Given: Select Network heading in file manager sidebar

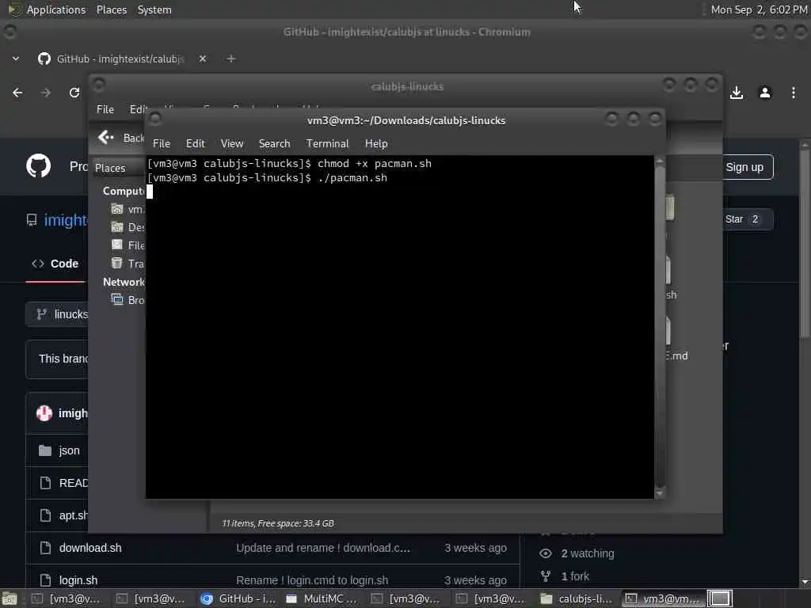Looking at the screenshot, I should [124, 283].
